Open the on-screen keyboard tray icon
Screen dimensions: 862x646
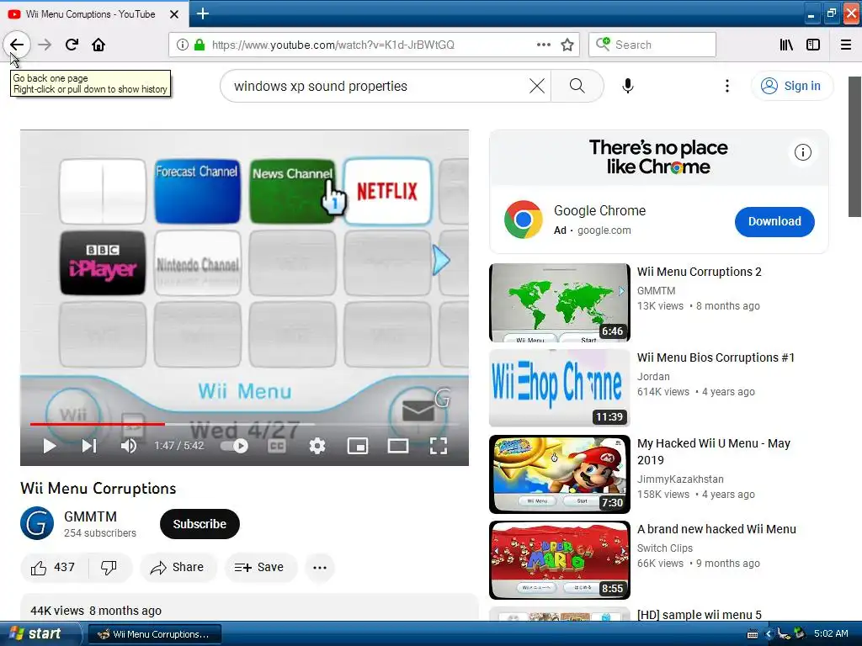pos(753,634)
